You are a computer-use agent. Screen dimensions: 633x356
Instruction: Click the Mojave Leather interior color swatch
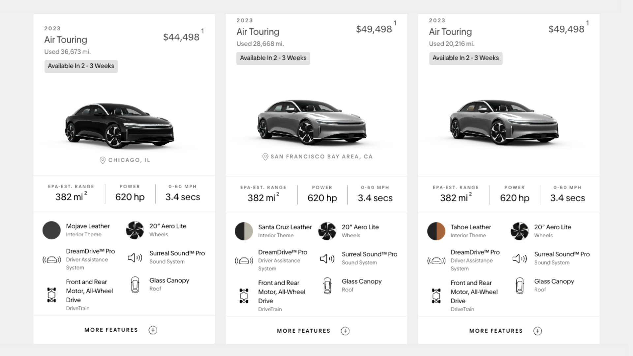coord(51,230)
